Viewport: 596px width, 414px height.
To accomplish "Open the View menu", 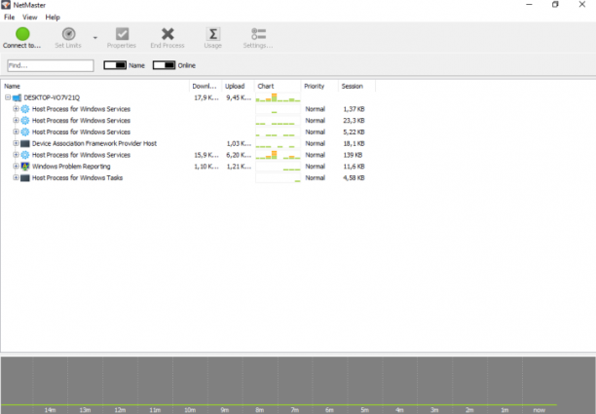I will pos(29,18).
